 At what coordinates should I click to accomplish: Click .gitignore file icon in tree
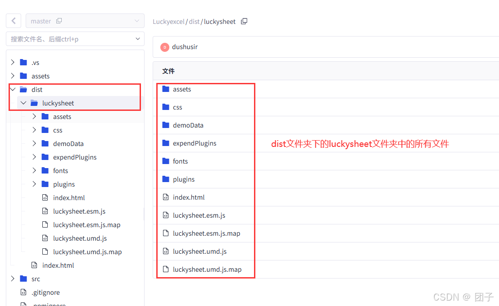pyautogui.click(x=23, y=292)
